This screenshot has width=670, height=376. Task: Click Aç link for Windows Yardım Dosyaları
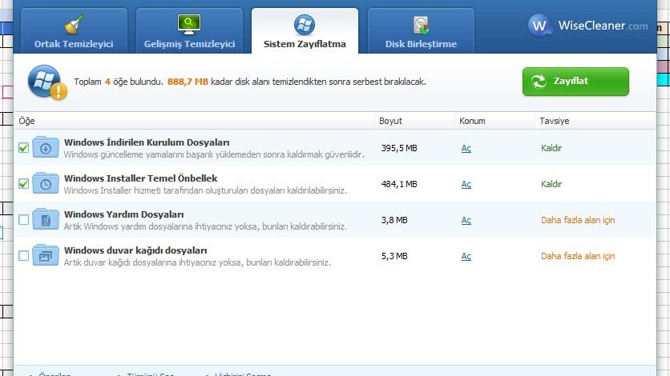point(466,220)
